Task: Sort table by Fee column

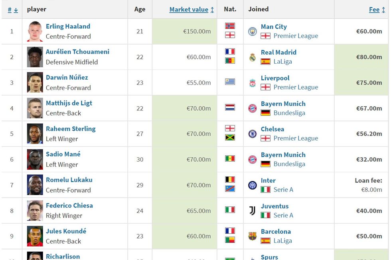Action: click(x=374, y=10)
